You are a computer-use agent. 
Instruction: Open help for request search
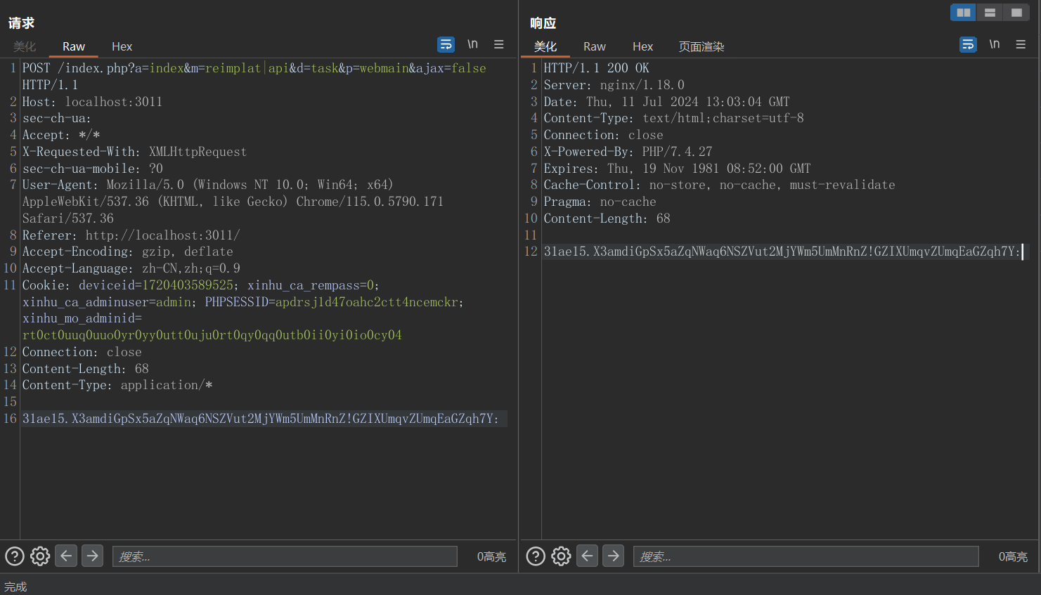(x=15, y=556)
